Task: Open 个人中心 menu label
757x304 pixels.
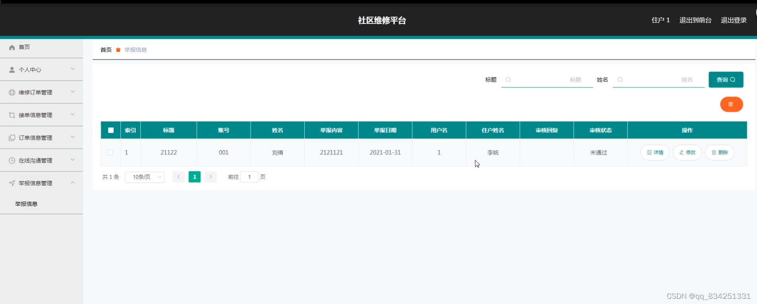Action: 30,70
